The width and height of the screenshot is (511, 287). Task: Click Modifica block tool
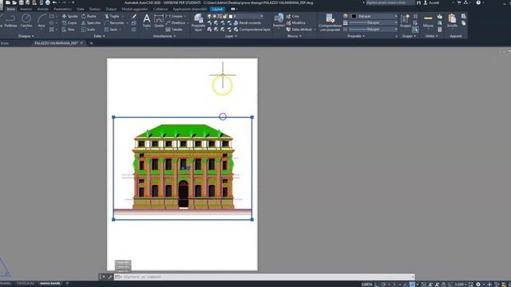tap(295, 23)
